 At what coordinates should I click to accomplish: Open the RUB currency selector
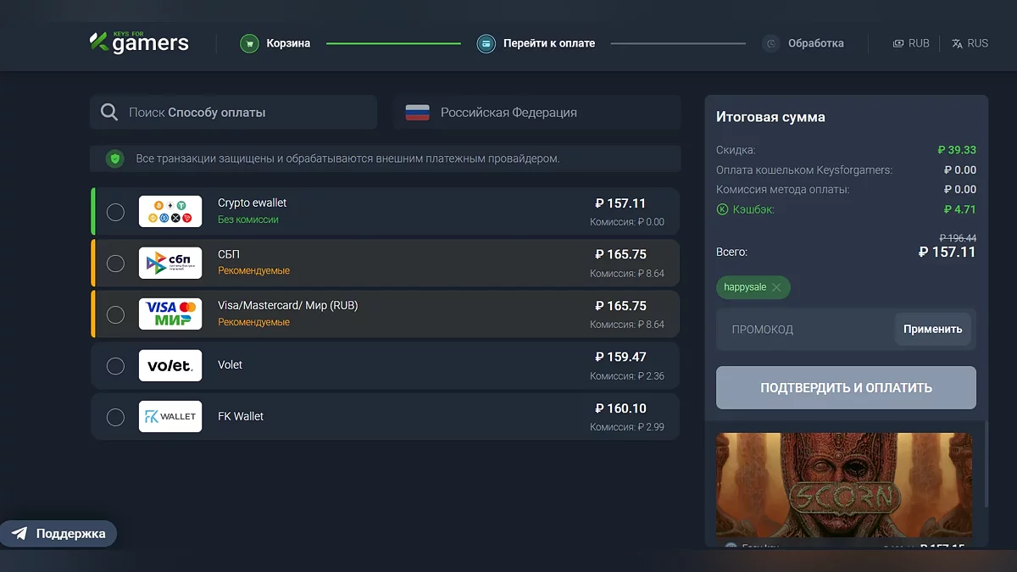tap(911, 43)
